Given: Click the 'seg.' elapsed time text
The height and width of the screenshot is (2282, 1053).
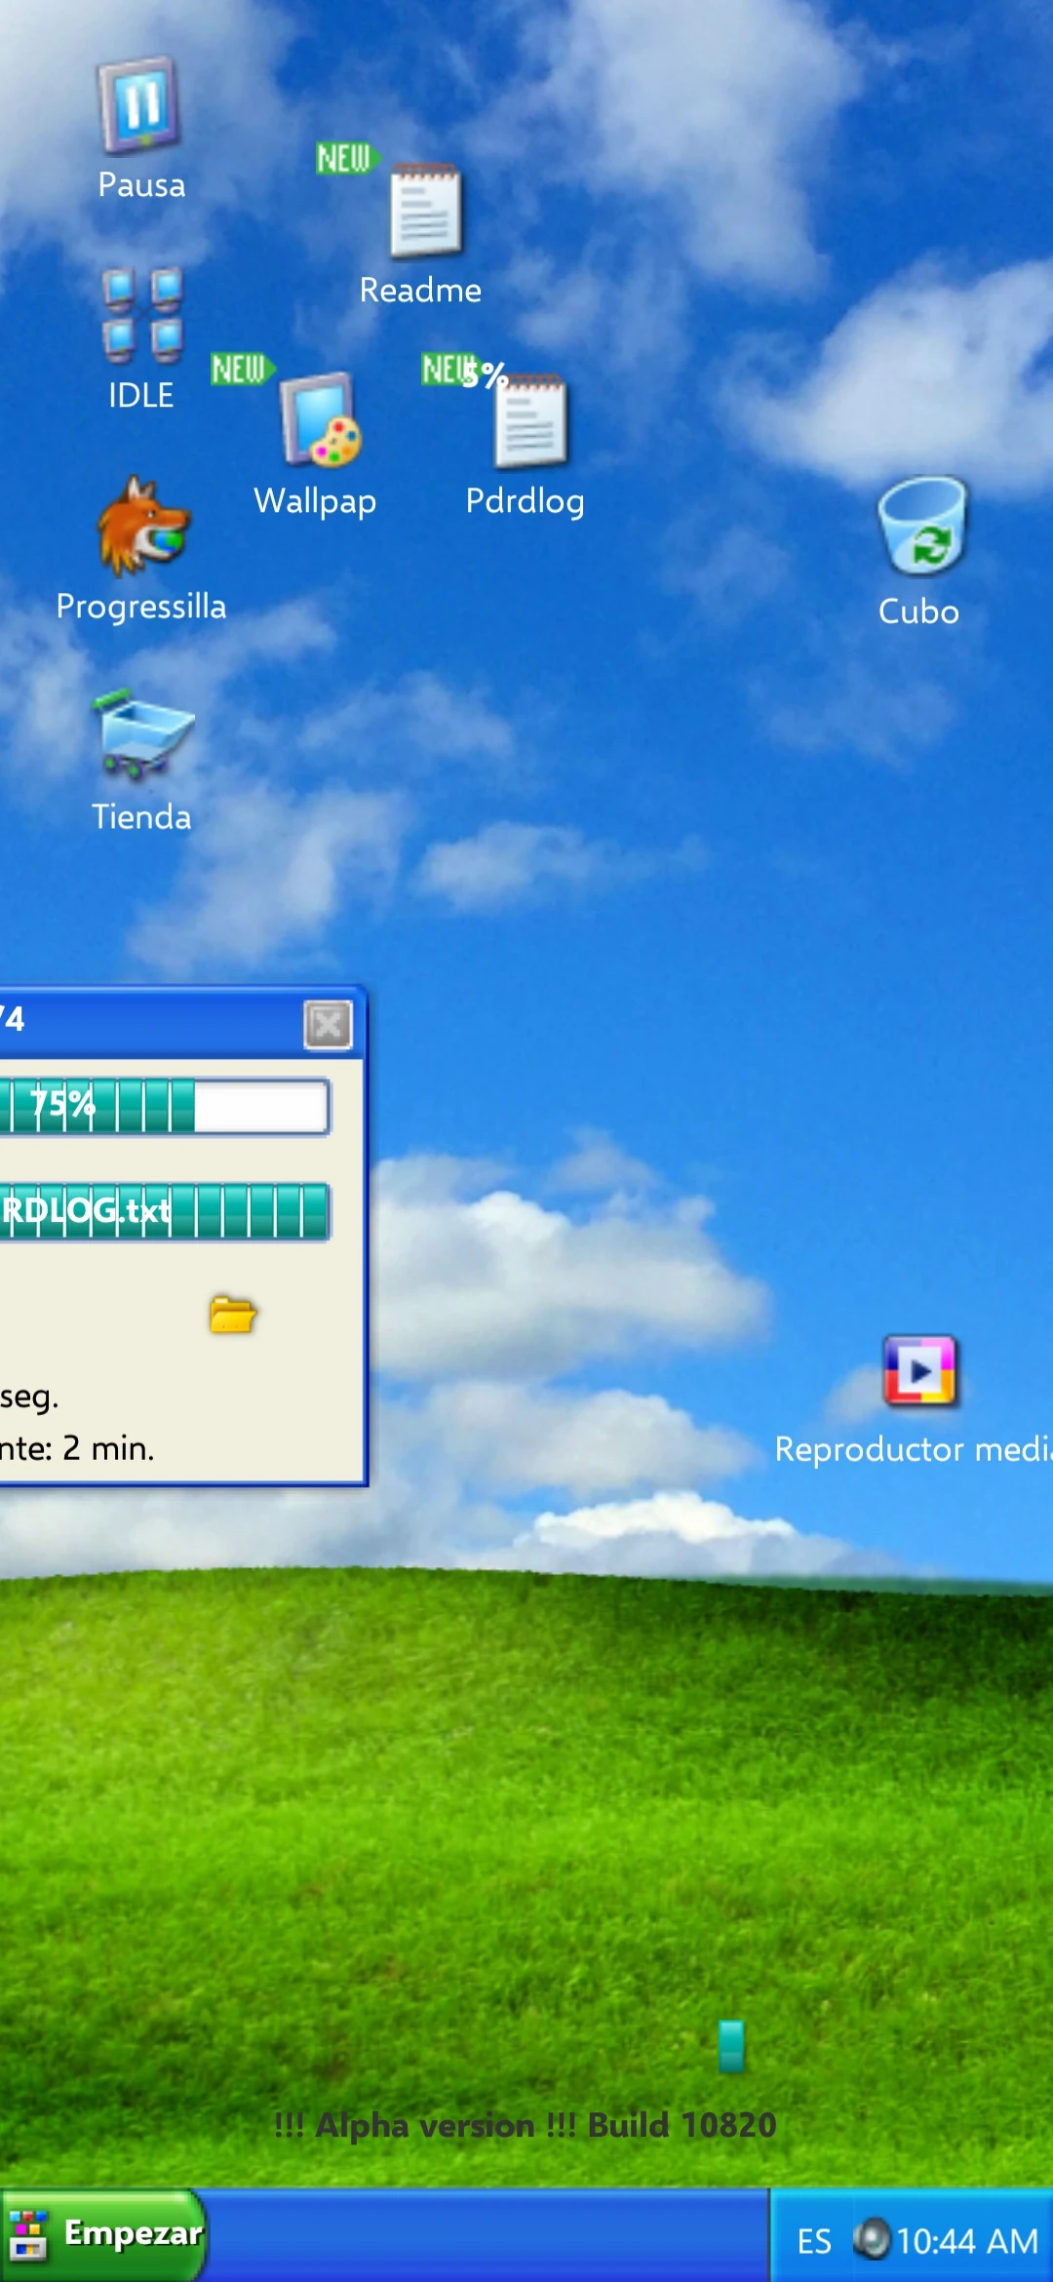Looking at the screenshot, I should click(x=29, y=1398).
